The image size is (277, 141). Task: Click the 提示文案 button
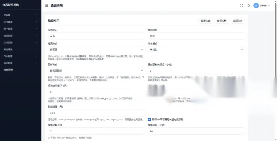pos(206,21)
